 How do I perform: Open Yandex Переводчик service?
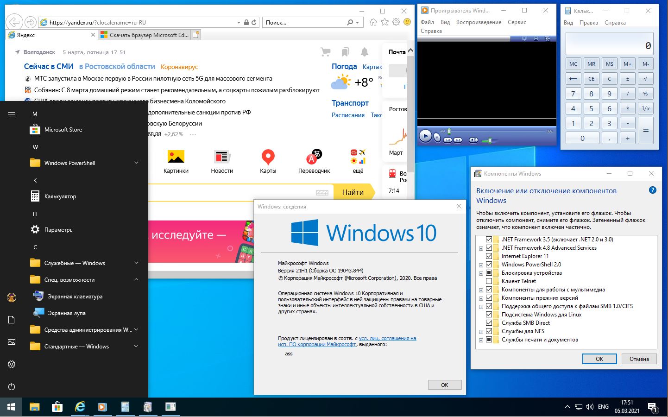[314, 162]
